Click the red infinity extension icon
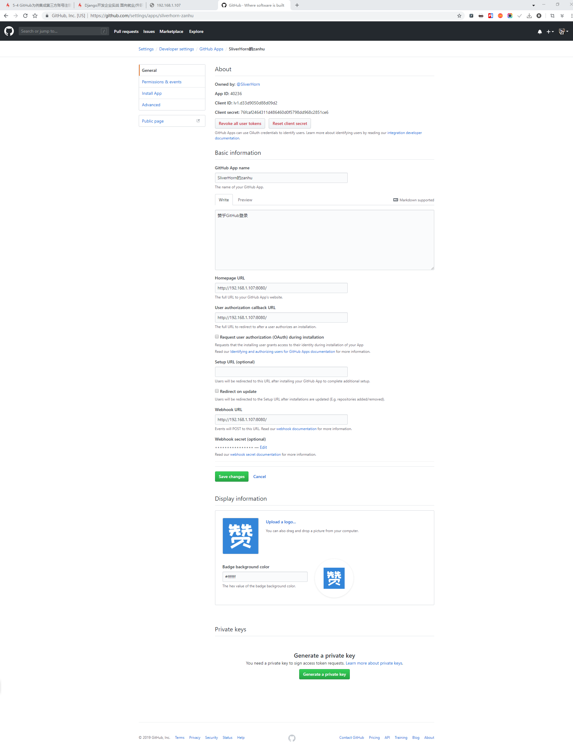This screenshot has height=756, width=573. pos(500,16)
